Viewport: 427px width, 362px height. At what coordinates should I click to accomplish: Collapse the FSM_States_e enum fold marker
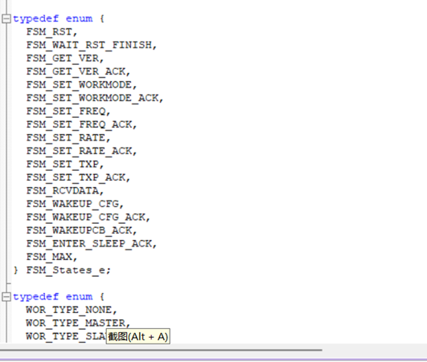tap(6, 18)
